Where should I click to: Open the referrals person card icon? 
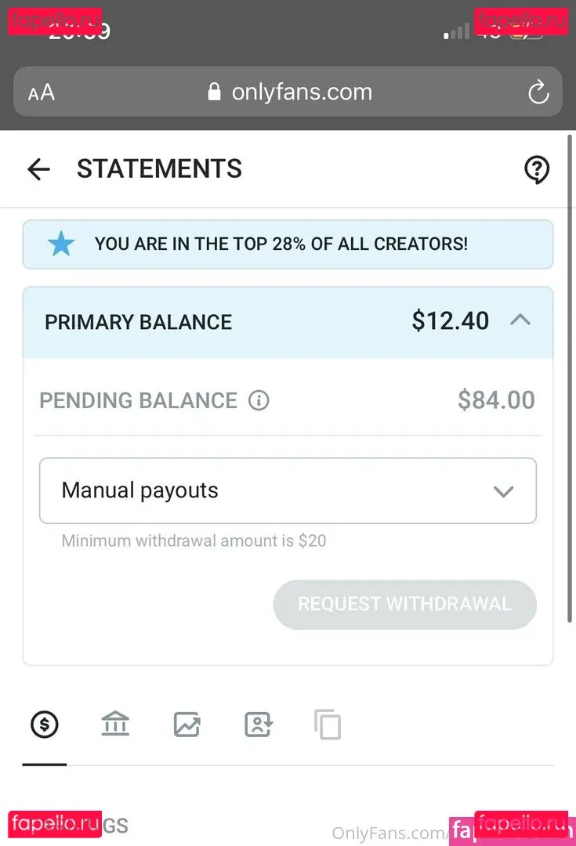(258, 725)
